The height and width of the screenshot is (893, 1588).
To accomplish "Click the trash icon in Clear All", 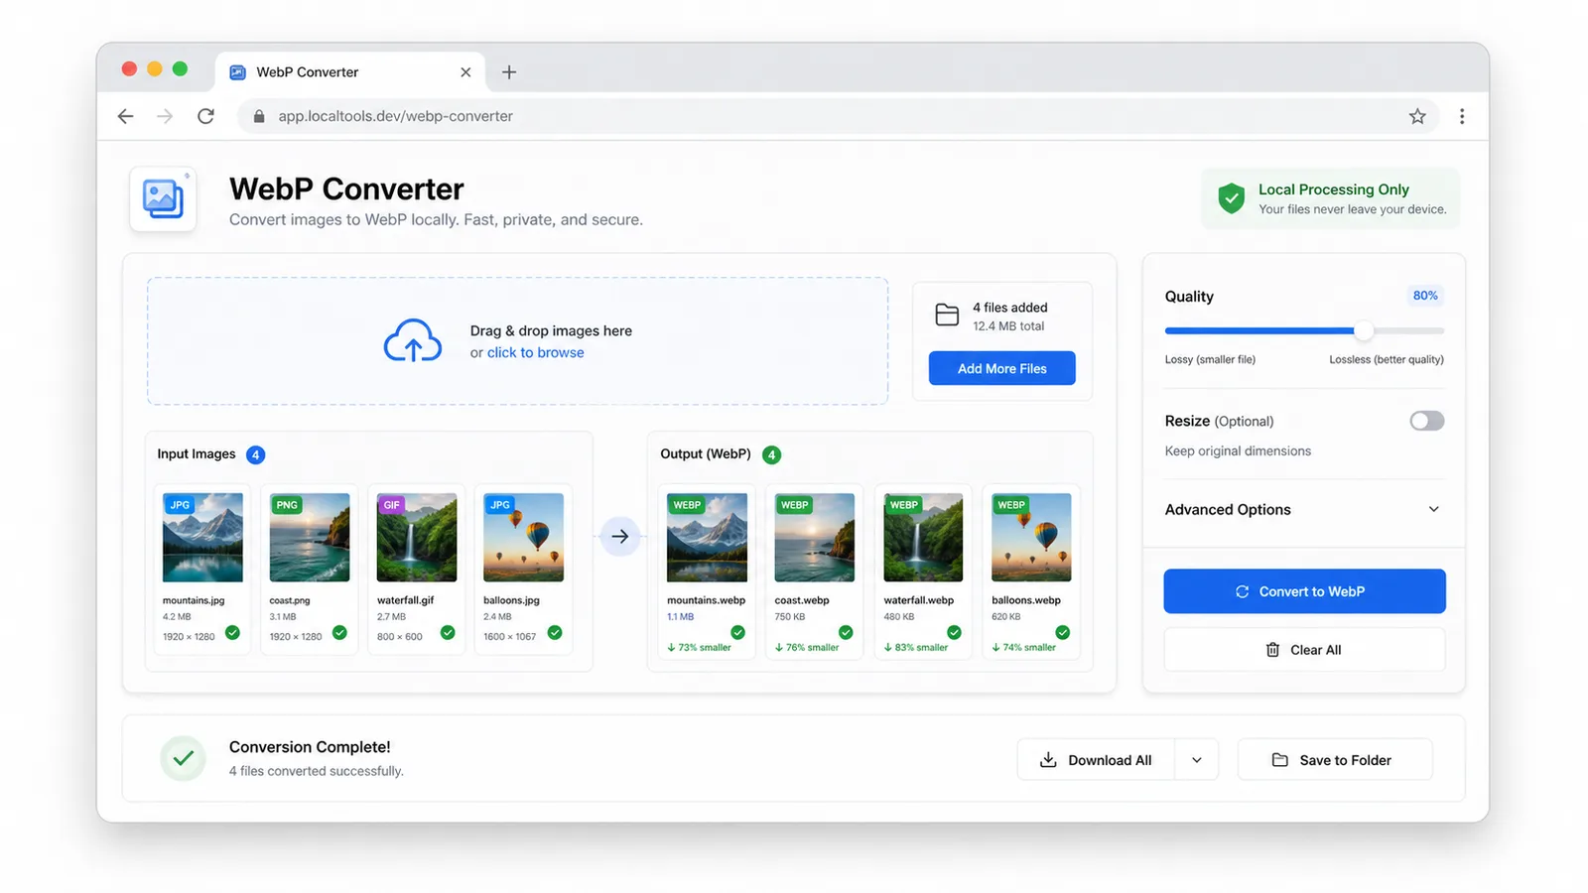I will 1272,650.
